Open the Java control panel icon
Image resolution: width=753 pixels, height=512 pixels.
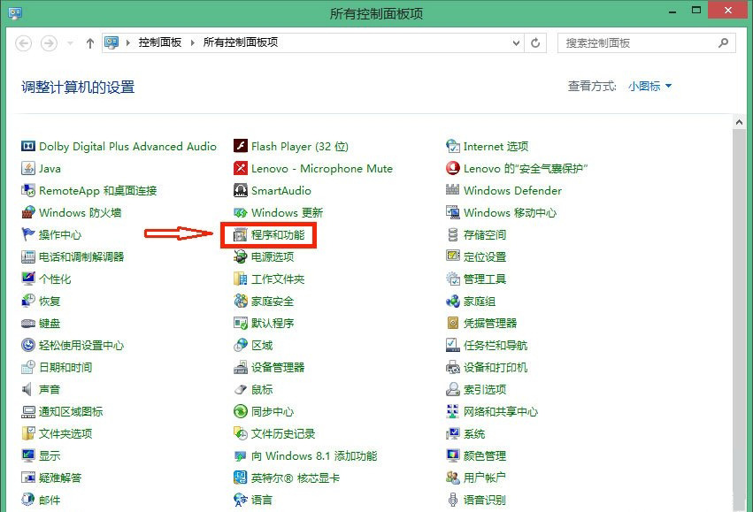pos(28,168)
